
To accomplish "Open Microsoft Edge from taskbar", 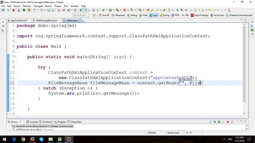I will tap(14, 139).
